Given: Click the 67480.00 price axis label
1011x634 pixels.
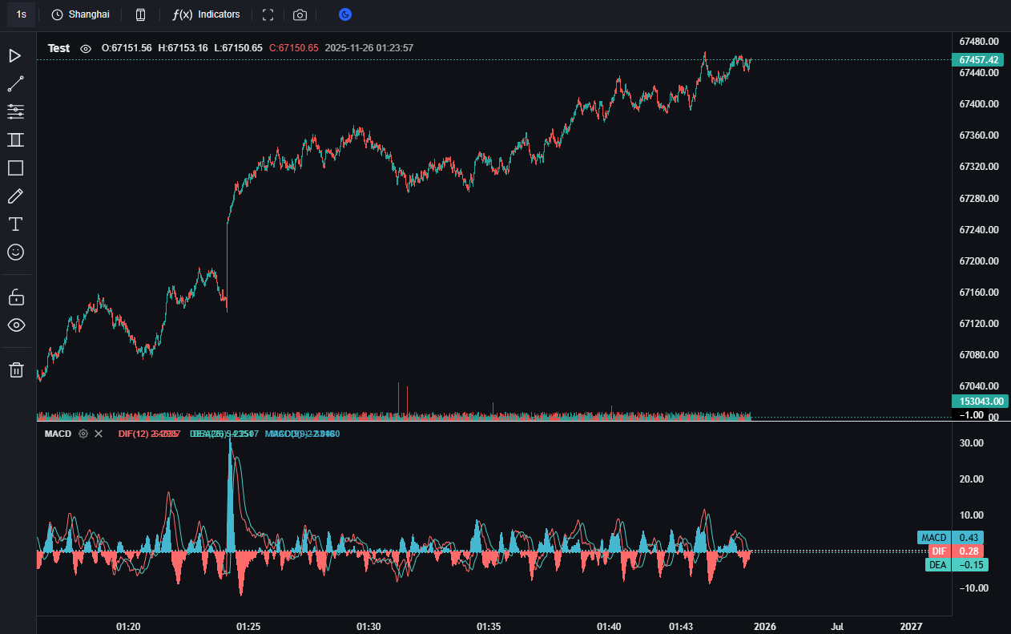Looking at the screenshot, I should [978, 41].
